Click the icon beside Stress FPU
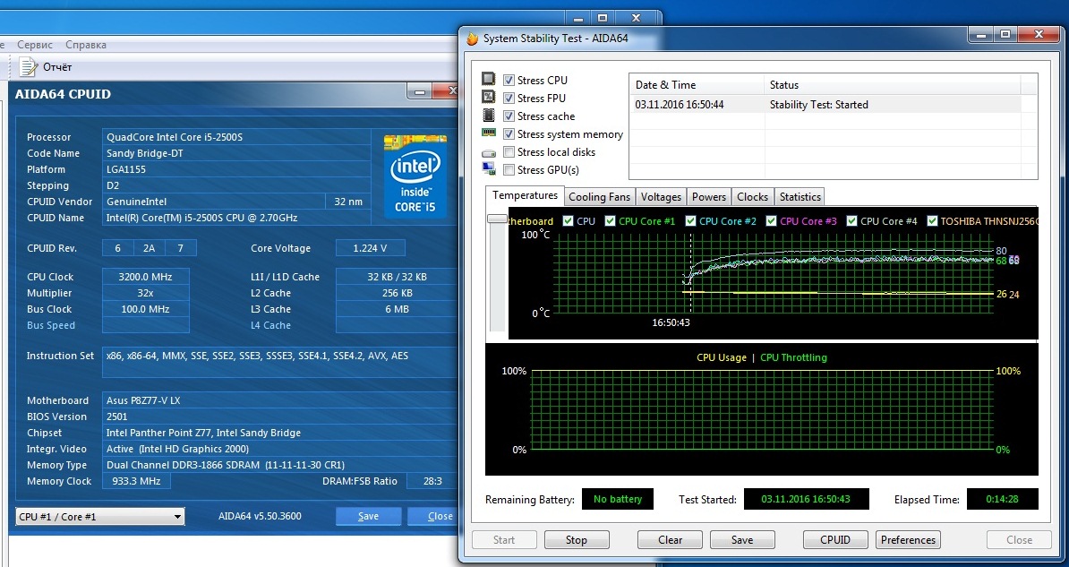Image resolution: width=1069 pixels, height=567 pixels. [x=489, y=98]
